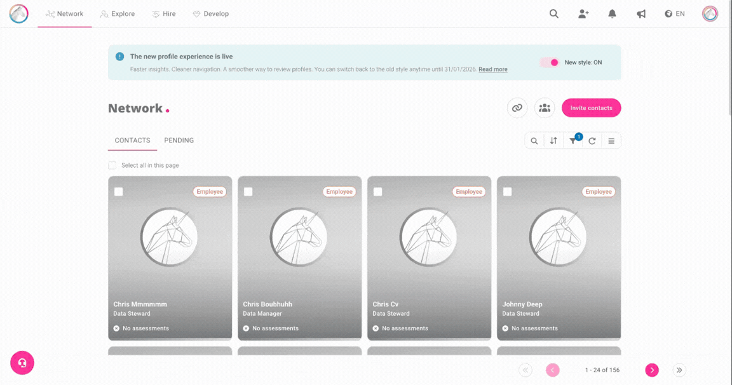Select the Chris Mmmmmm card checkbox
Image resolution: width=732 pixels, height=385 pixels.
coord(119,192)
